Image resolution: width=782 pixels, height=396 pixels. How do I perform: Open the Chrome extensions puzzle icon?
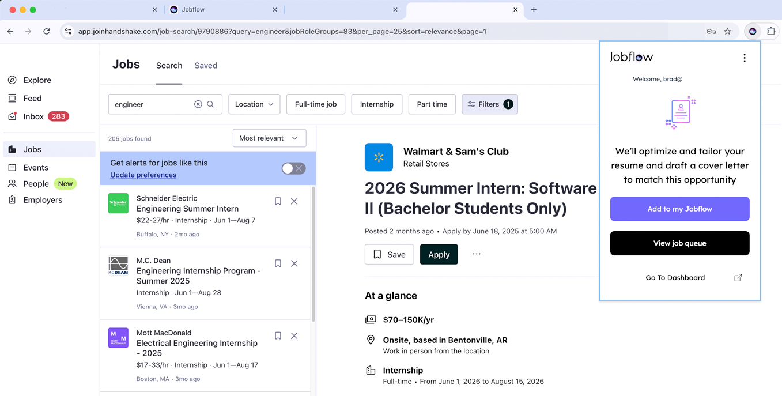[x=771, y=32]
